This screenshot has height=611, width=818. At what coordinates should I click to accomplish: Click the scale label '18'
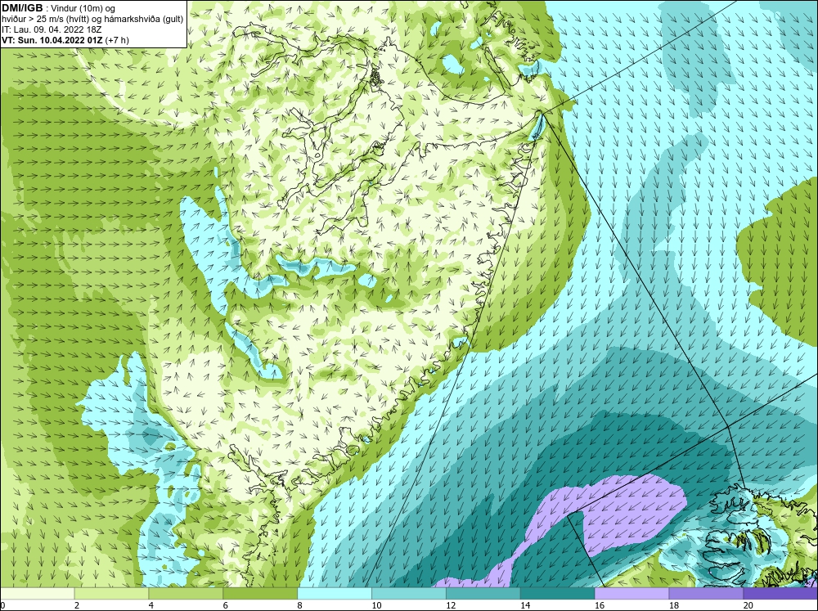click(x=673, y=605)
